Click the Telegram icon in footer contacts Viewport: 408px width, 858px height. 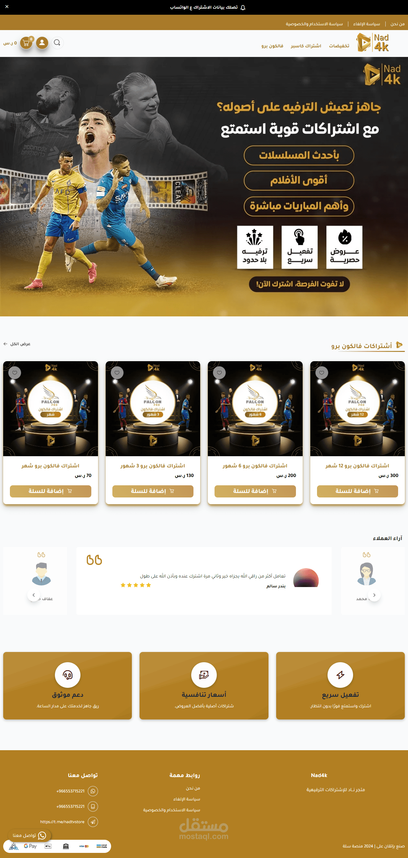click(x=93, y=822)
